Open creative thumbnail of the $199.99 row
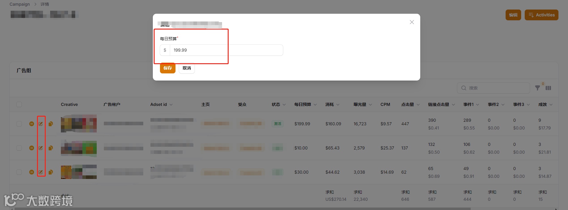Image resolution: width=568 pixels, height=210 pixels. [79, 124]
